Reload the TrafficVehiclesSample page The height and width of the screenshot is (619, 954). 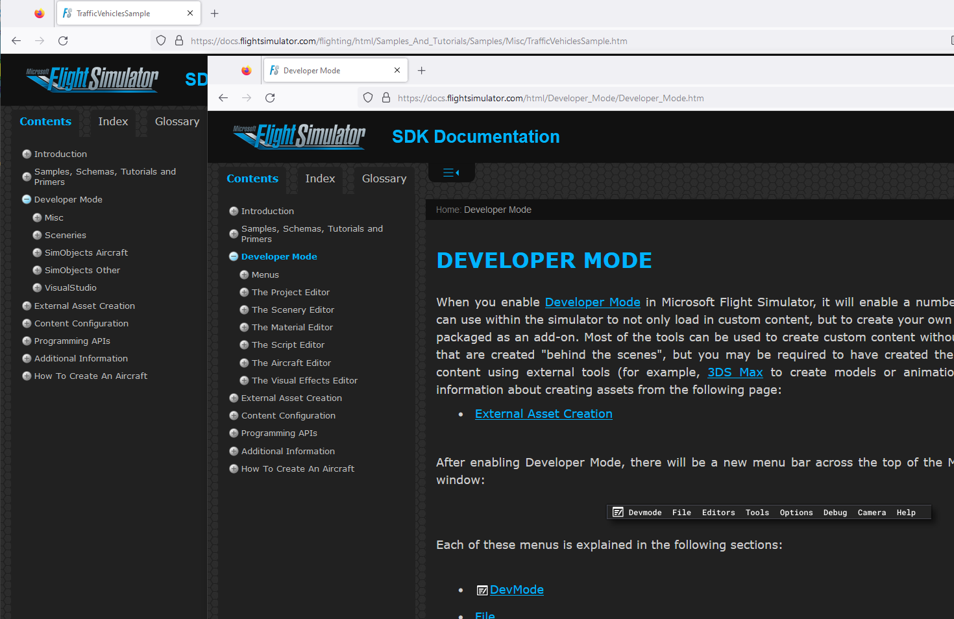coord(63,41)
